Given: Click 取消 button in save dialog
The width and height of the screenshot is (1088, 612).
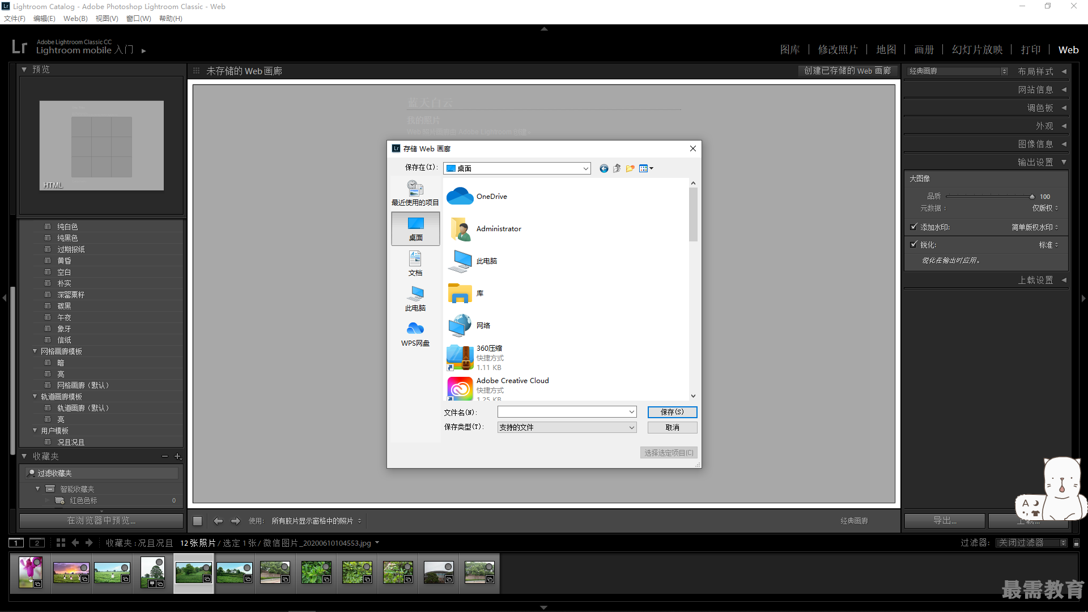Looking at the screenshot, I should point(672,427).
